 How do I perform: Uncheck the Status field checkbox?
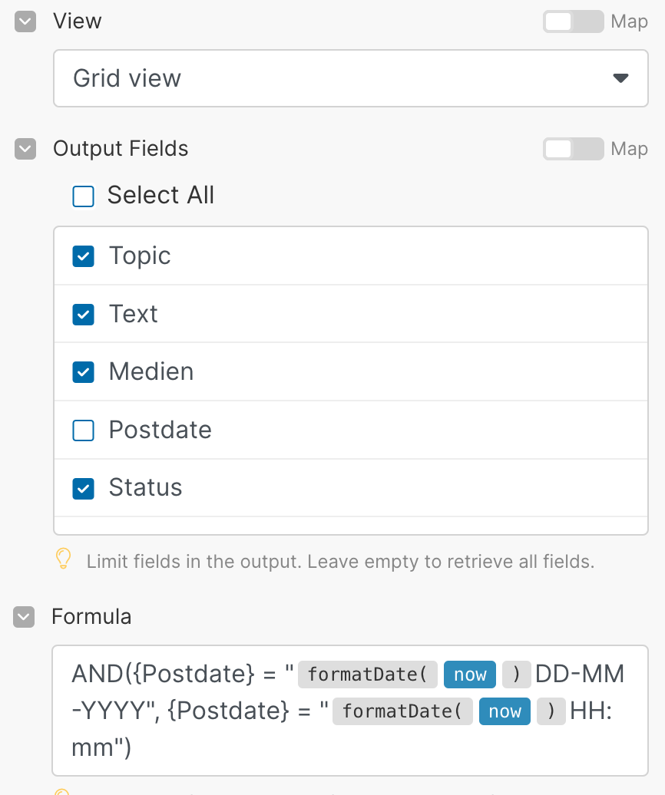tap(83, 488)
